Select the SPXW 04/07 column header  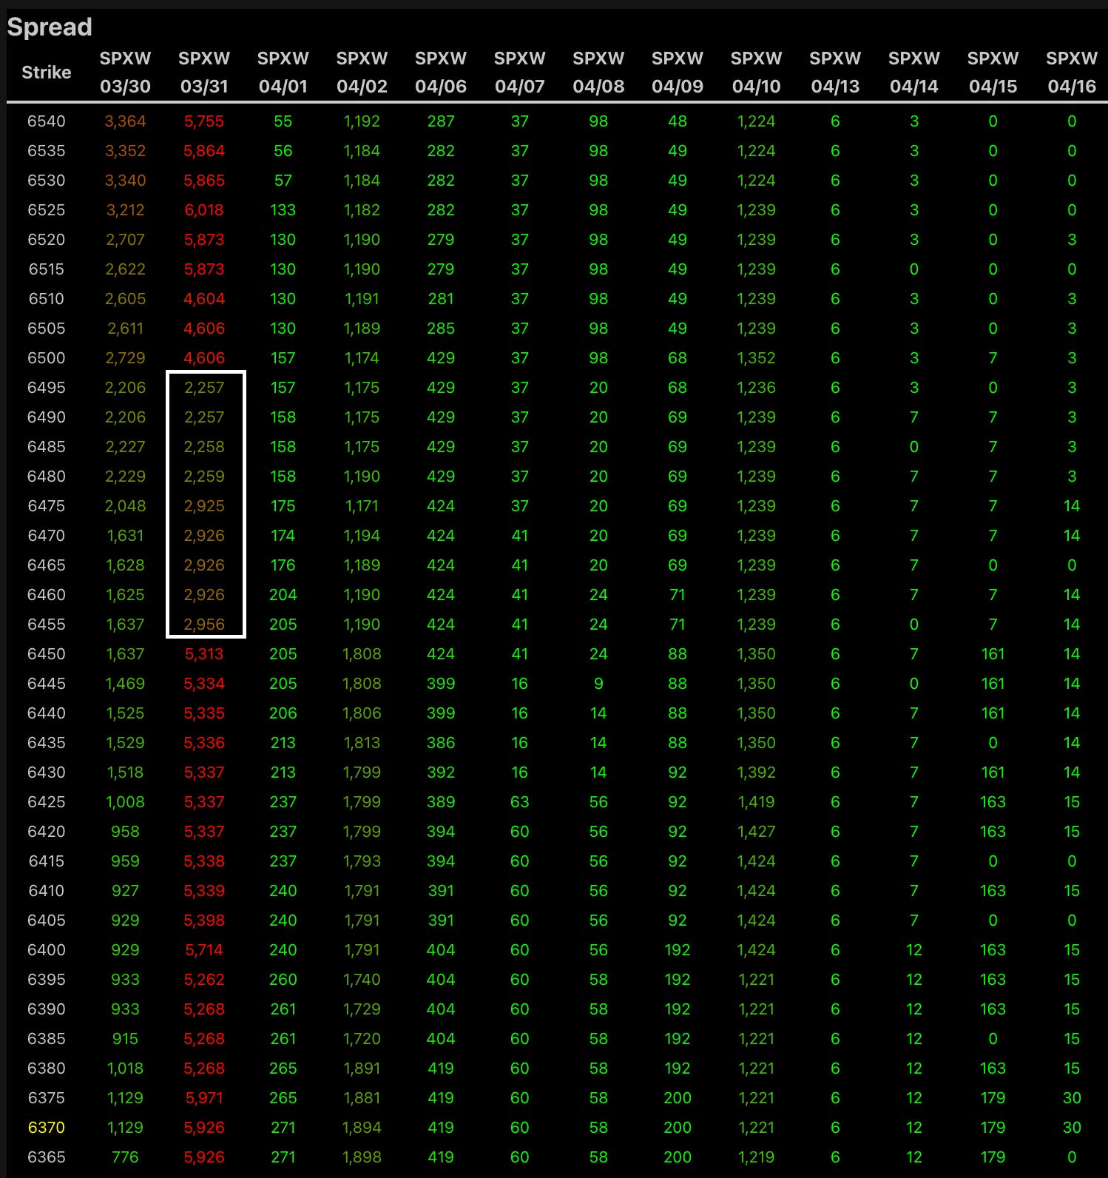pyautogui.click(x=520, y=73)
